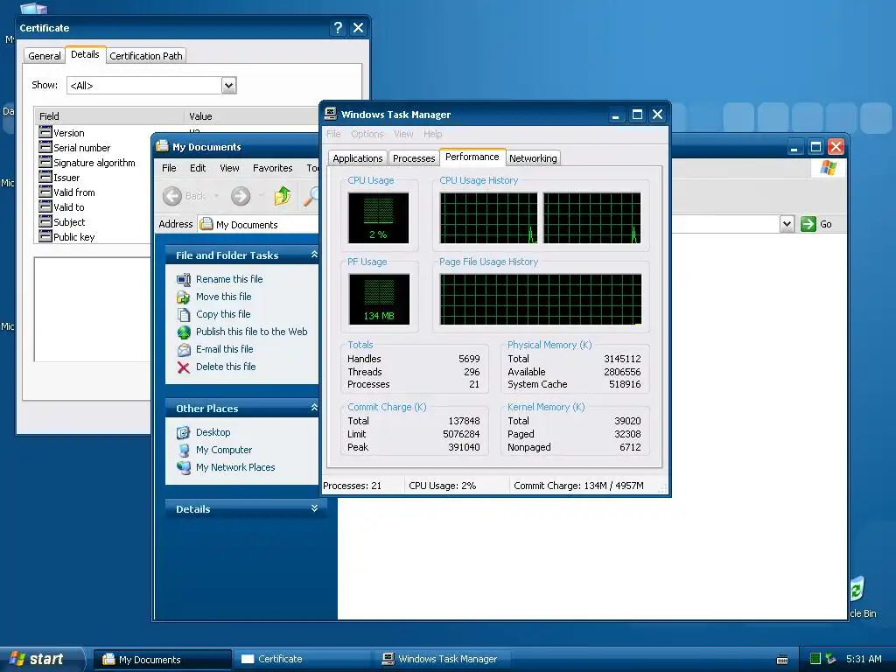Click the Start button
Viewport: 896px width, 672px height.
[41, 659]
